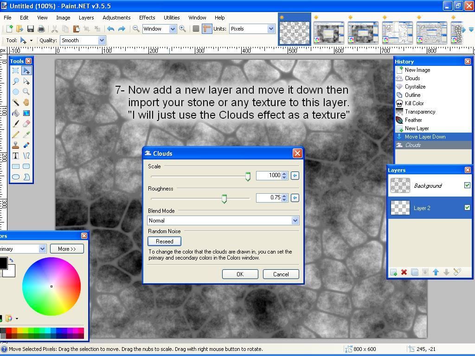Open the Quality Smooth dropdown
Screen dimensions: 475x356
click(x=102, y=40)
